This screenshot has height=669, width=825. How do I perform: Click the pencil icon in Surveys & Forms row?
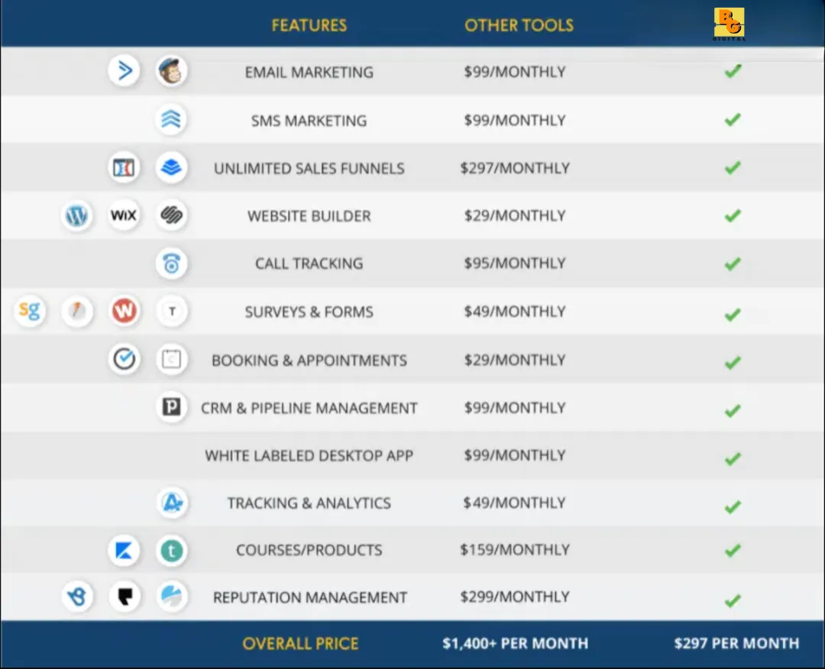point(77,311)
